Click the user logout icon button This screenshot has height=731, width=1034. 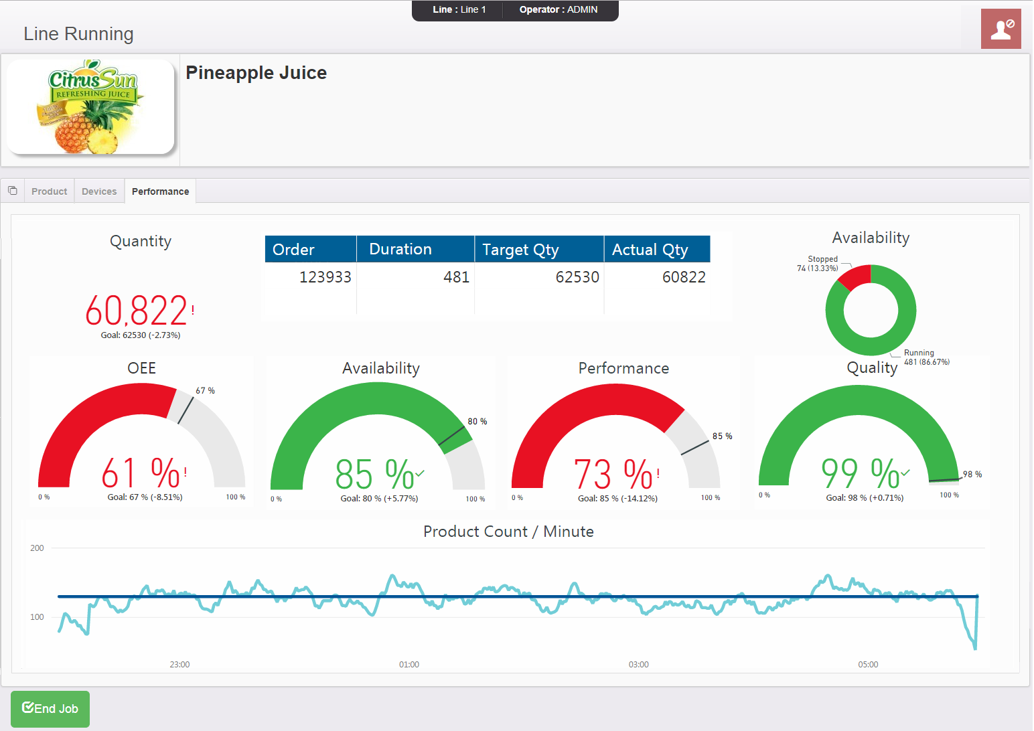[1001, 29]
